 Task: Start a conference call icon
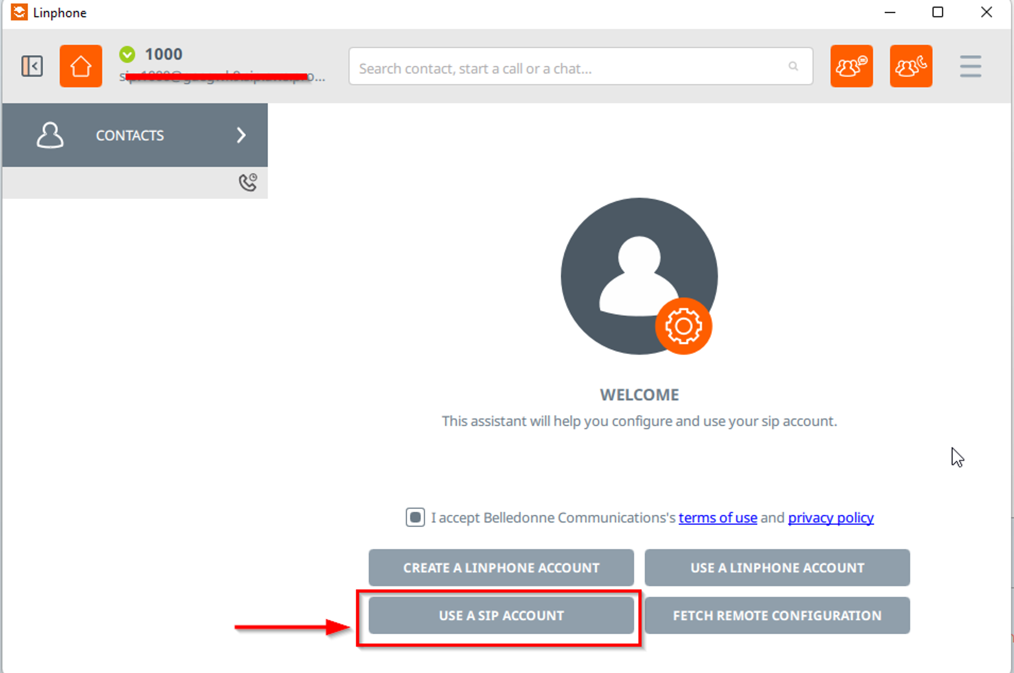(911, 66)
